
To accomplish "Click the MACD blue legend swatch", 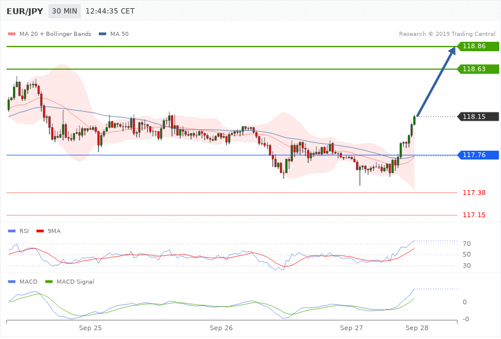I will (x=12, y=282).
